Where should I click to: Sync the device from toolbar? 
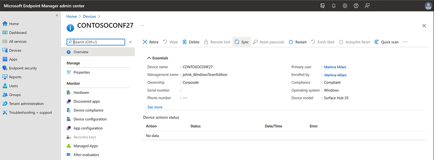(242, 42)
